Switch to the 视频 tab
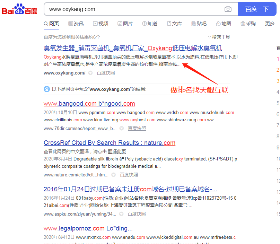 tap(100, 24)
